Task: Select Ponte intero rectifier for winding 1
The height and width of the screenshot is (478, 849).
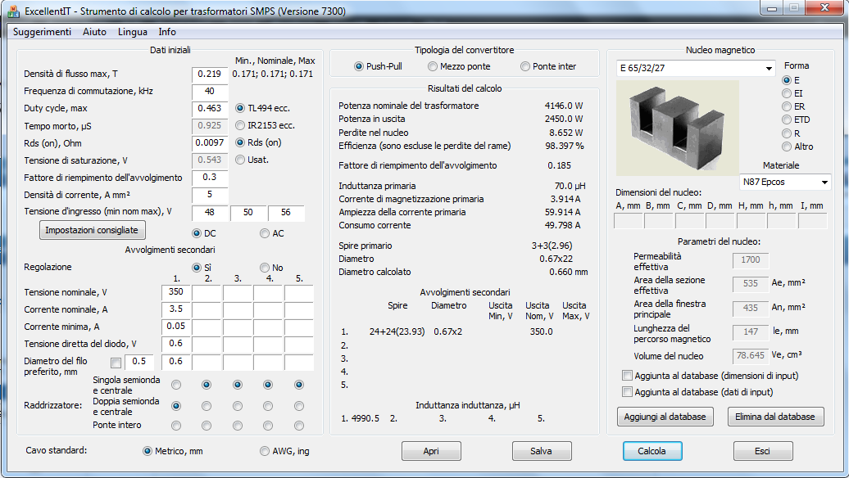Action: (176, 426)
